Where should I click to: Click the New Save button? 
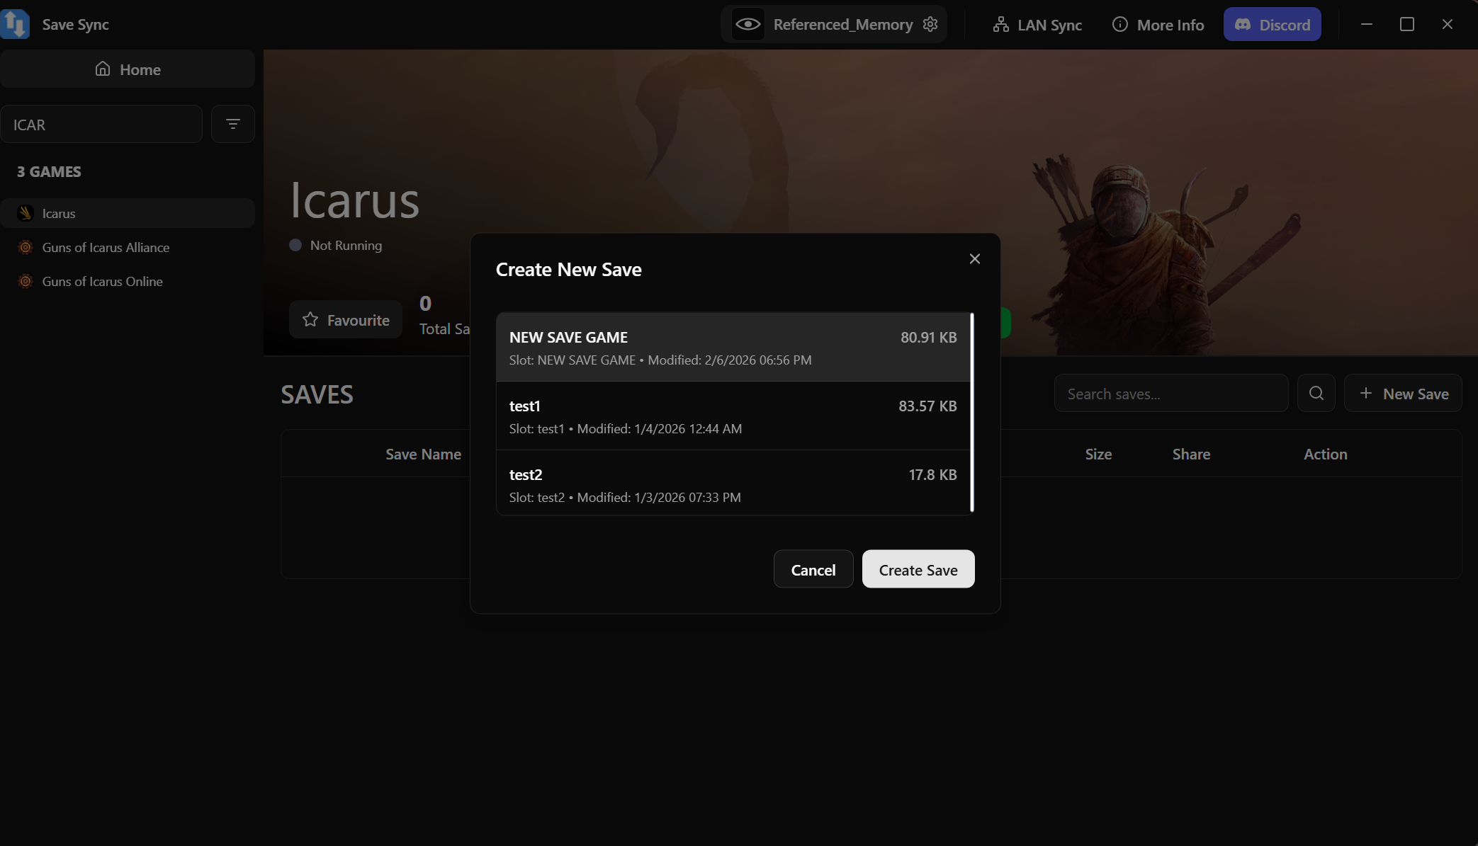[x=1403, y=394]
